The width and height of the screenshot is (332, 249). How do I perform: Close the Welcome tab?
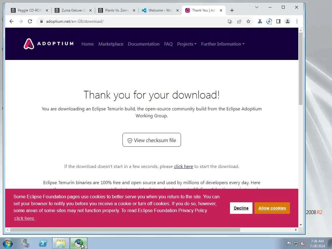pos(178,10)
